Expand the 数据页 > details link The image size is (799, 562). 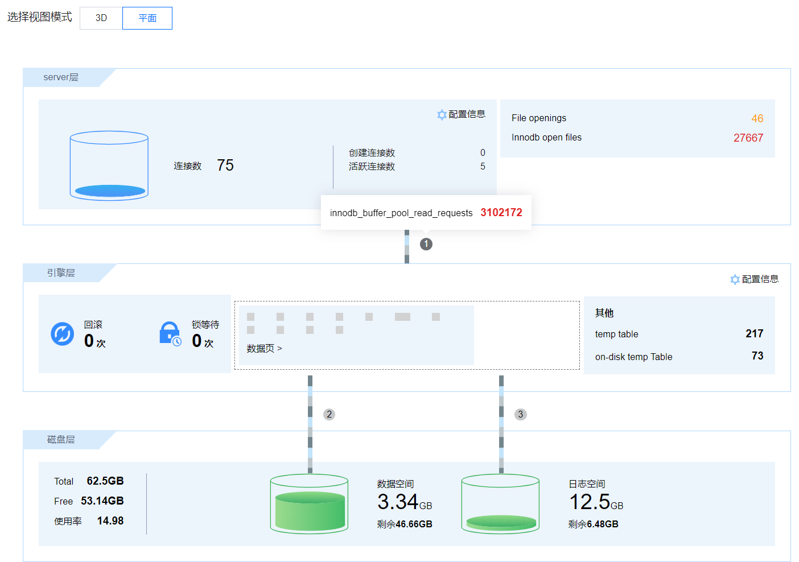coord(264,348)
